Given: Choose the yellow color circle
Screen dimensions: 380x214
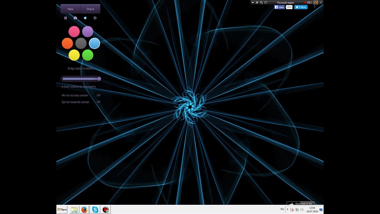Looking at the screenshot, I should pyautogui.click(x=74, y=55).
